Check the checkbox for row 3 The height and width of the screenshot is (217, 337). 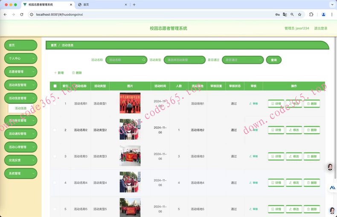click(x=55, y=156)
